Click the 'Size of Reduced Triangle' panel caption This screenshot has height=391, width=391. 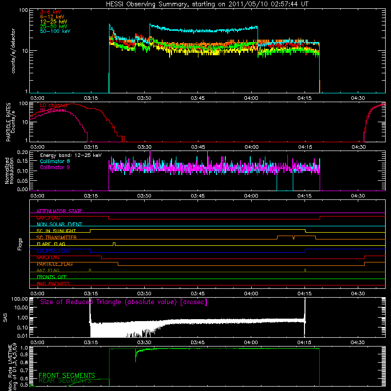pyautogui.click(x=124, y=302)
